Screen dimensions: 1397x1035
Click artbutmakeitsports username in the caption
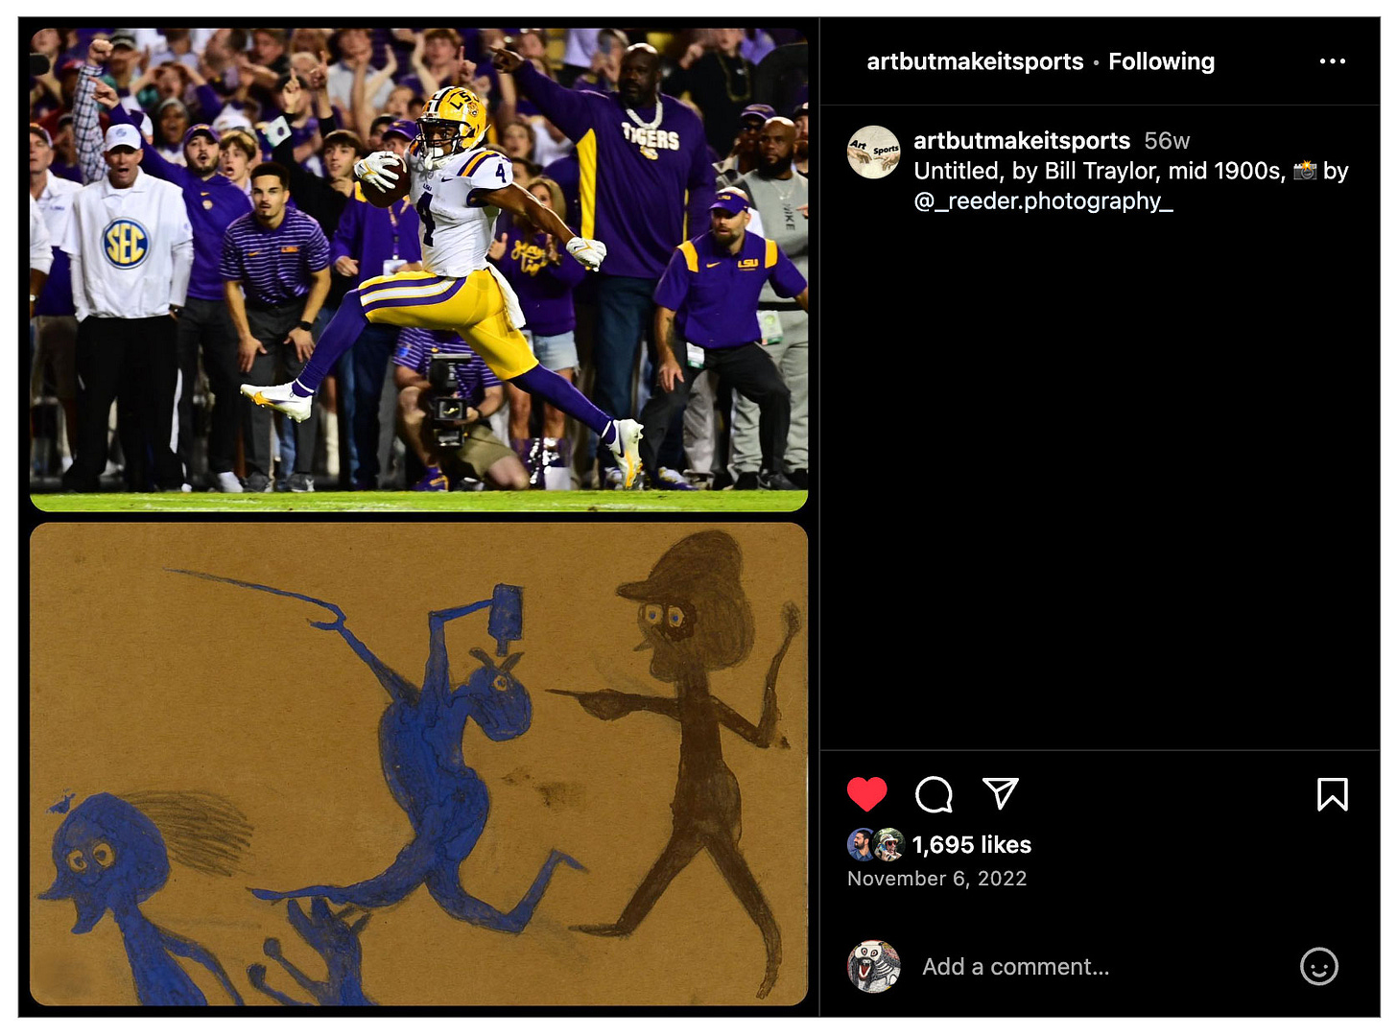click(x=1022, y=141)
